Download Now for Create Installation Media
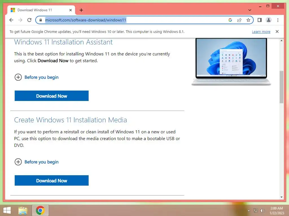 pyautogui.click(x=52, y=180)
